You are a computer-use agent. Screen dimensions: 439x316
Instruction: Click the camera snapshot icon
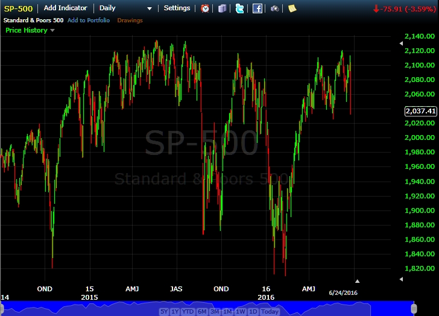coord(275,8)
